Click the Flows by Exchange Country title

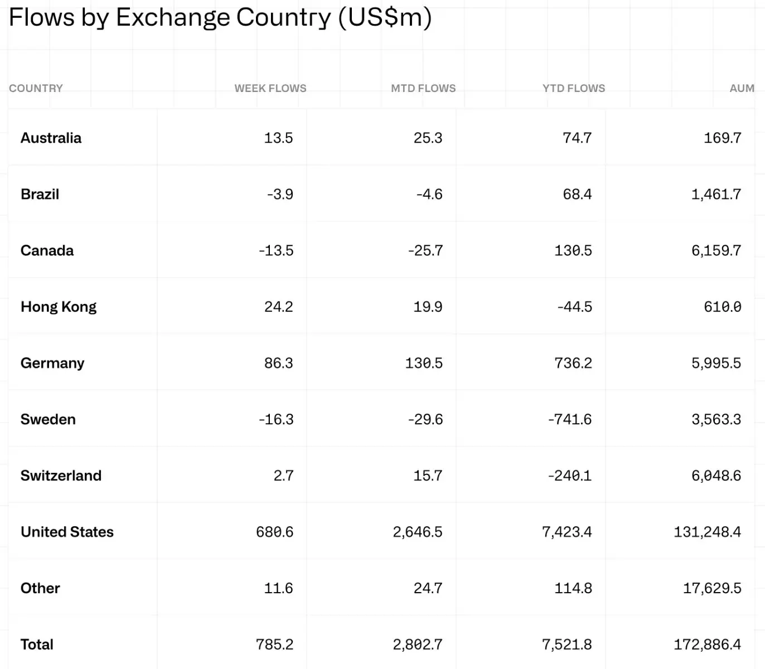coord(220,17)
